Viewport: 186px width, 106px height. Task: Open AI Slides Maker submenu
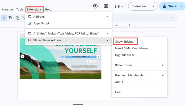pyautogui.click(x=68, y=34)
